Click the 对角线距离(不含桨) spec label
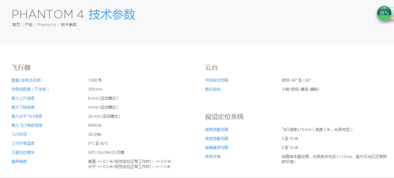This screenshot has height=178, width=394. 30,89
